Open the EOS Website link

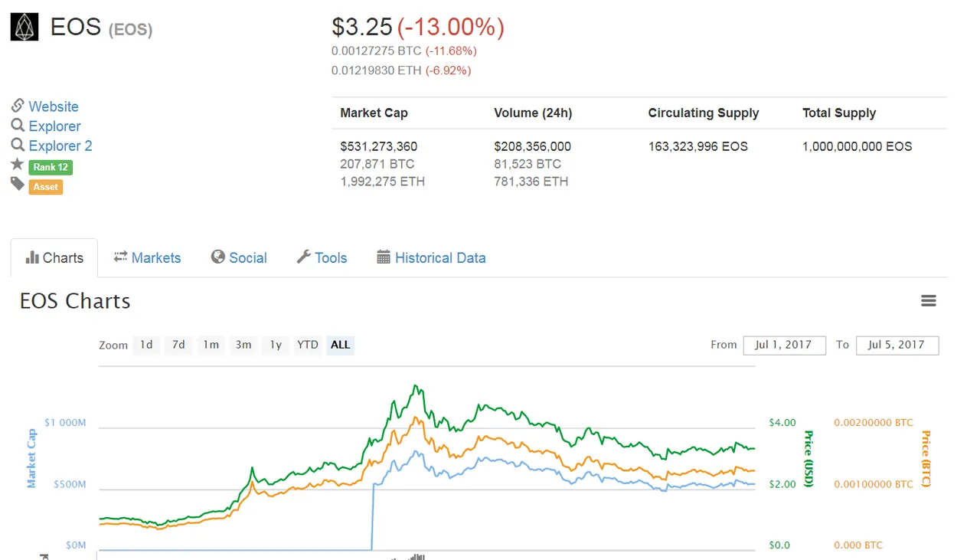pos(54,106)
